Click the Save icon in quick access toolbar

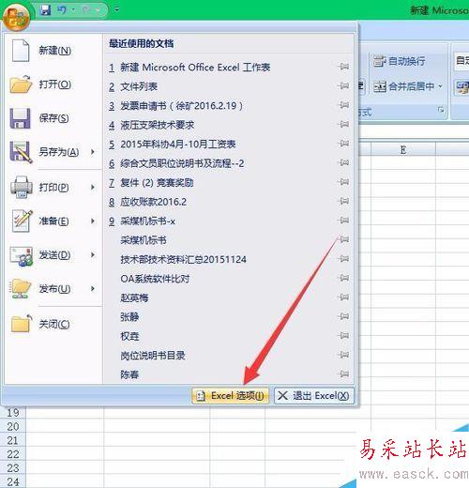coord(46,10)
